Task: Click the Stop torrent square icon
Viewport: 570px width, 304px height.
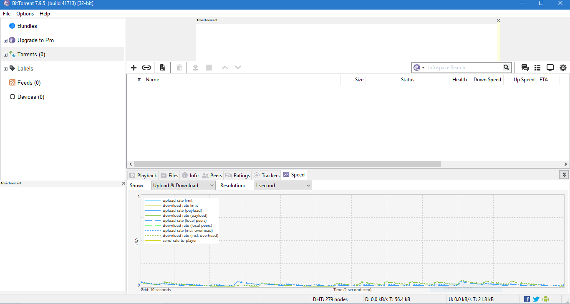Action: 209,68
